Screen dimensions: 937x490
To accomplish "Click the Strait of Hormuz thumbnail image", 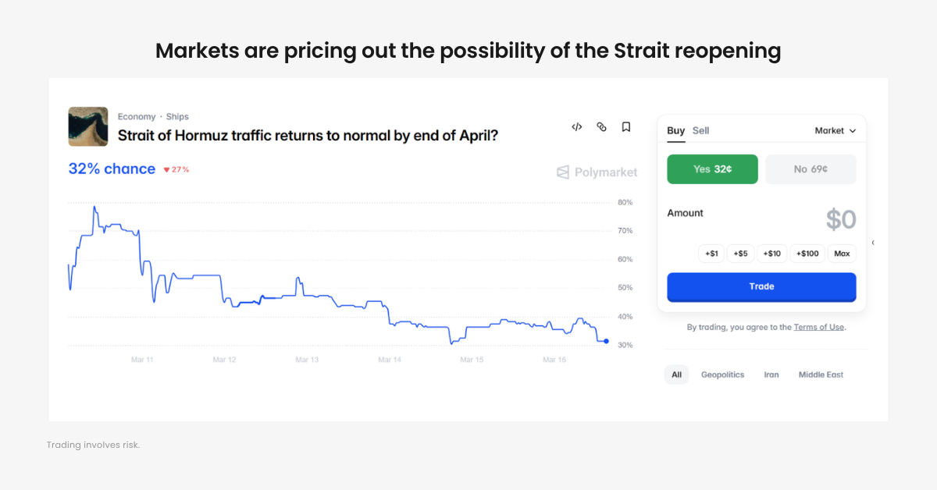I will coord(87,126).
